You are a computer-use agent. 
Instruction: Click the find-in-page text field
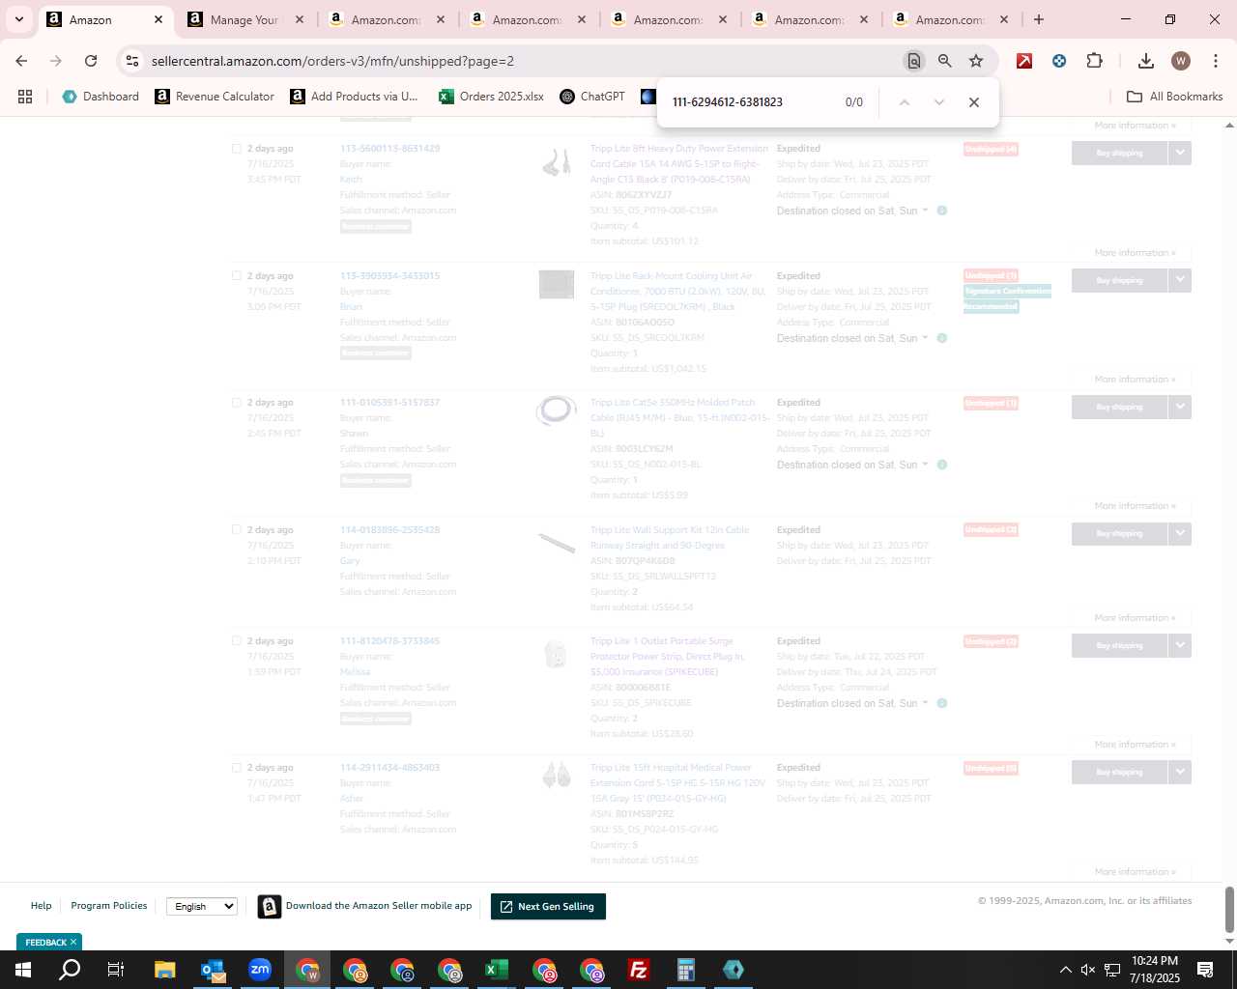pyautogui.click(x=749, y=102)
